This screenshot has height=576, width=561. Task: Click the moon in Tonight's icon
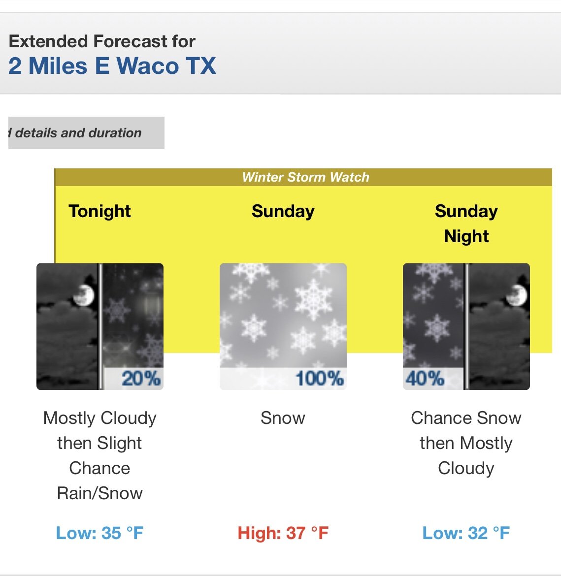tap(84, 295)
